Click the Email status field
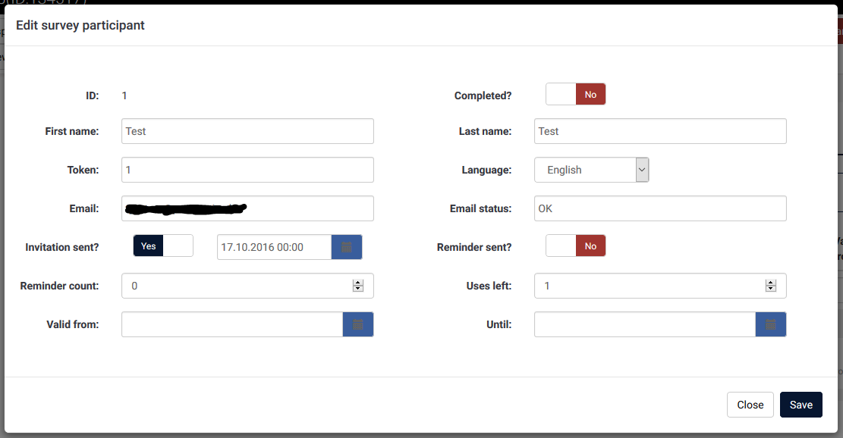 660,208
